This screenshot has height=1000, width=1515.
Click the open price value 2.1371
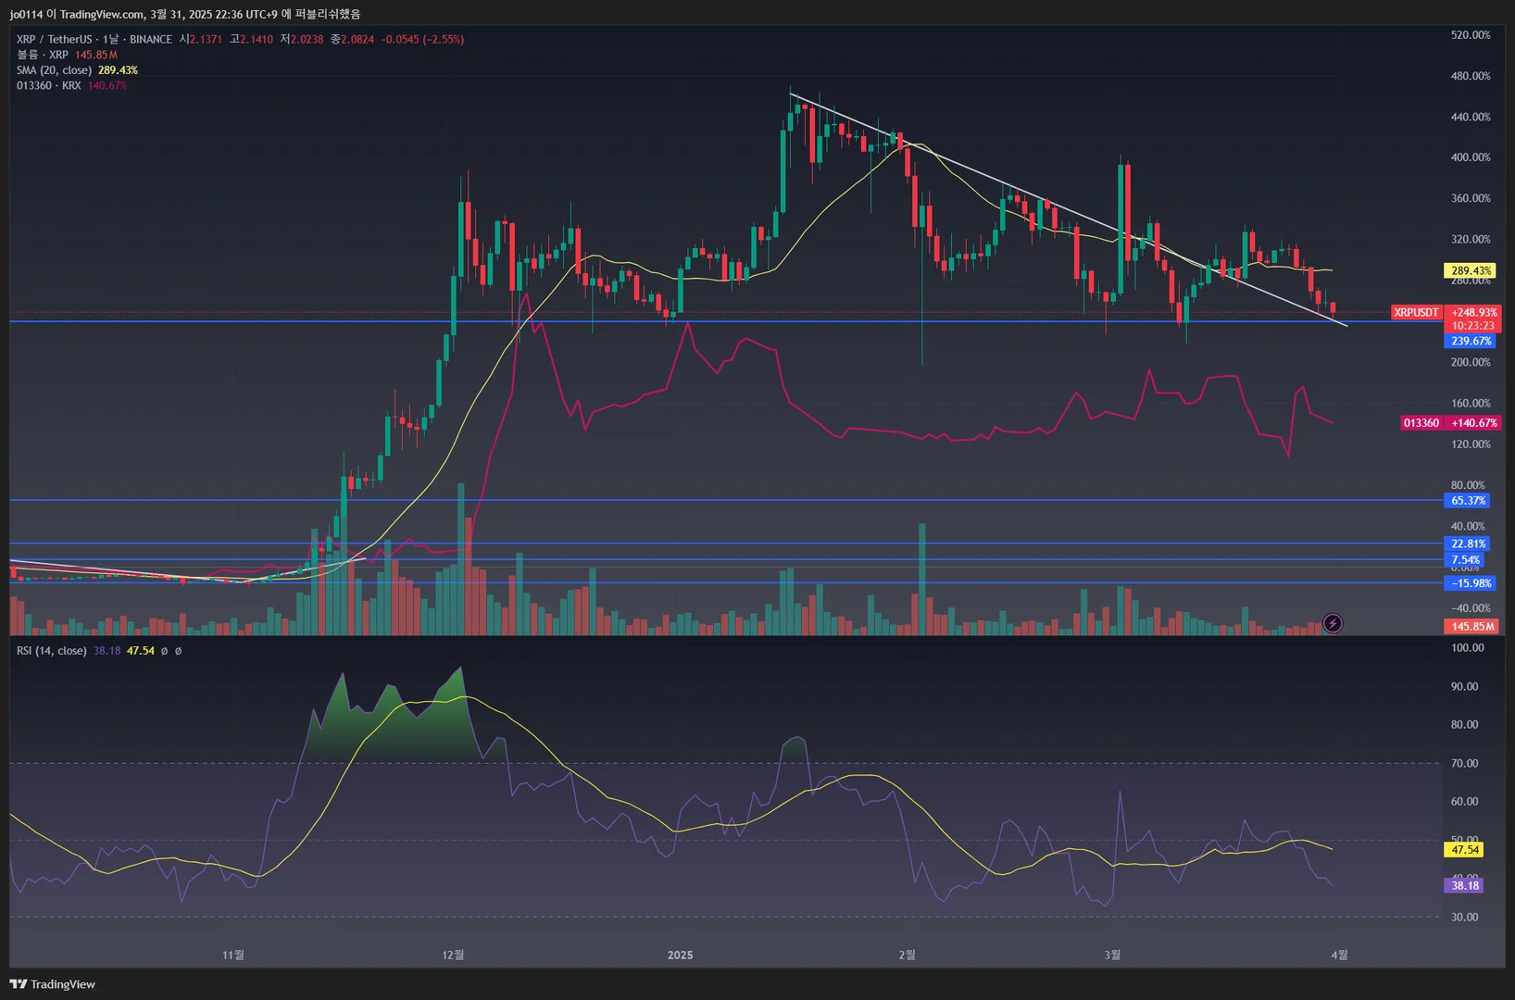(206, 39)
